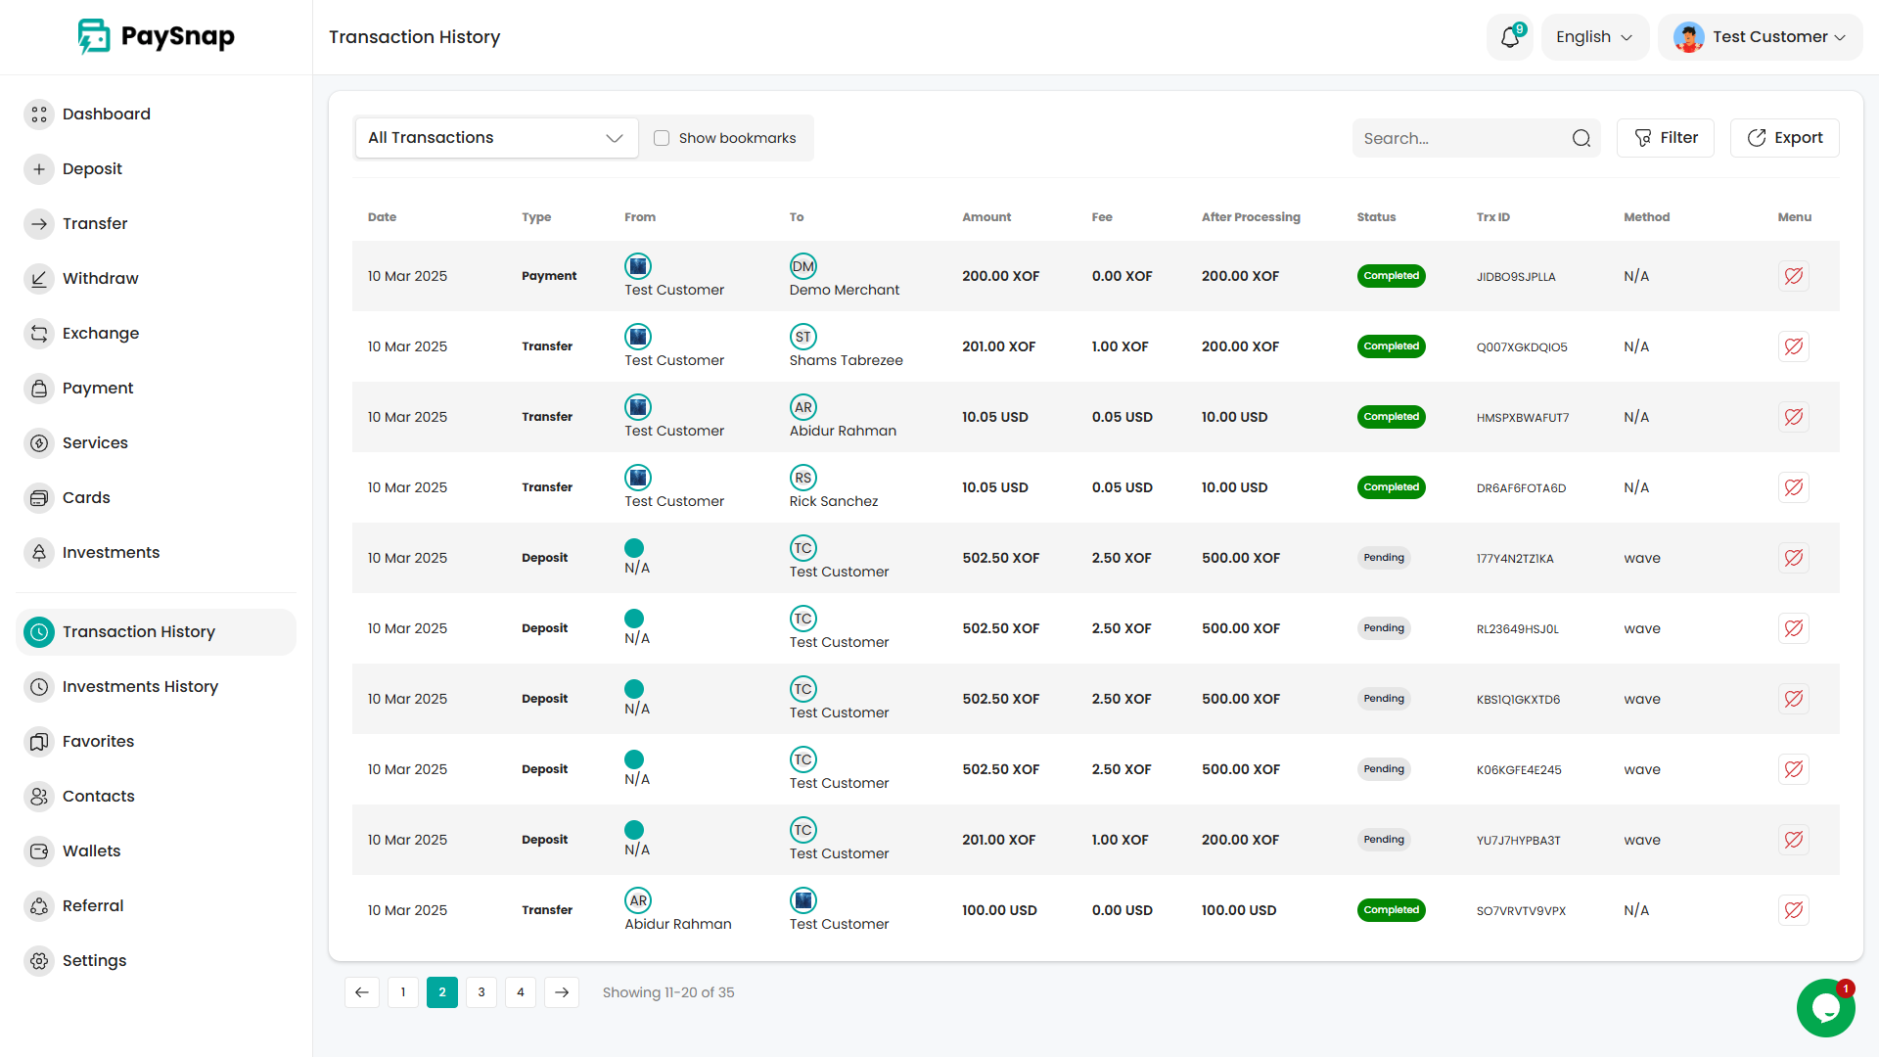The width and height of the screenshot is (1879, 1057).
Task: Open the Filter button
Action: coord(1665,138)
